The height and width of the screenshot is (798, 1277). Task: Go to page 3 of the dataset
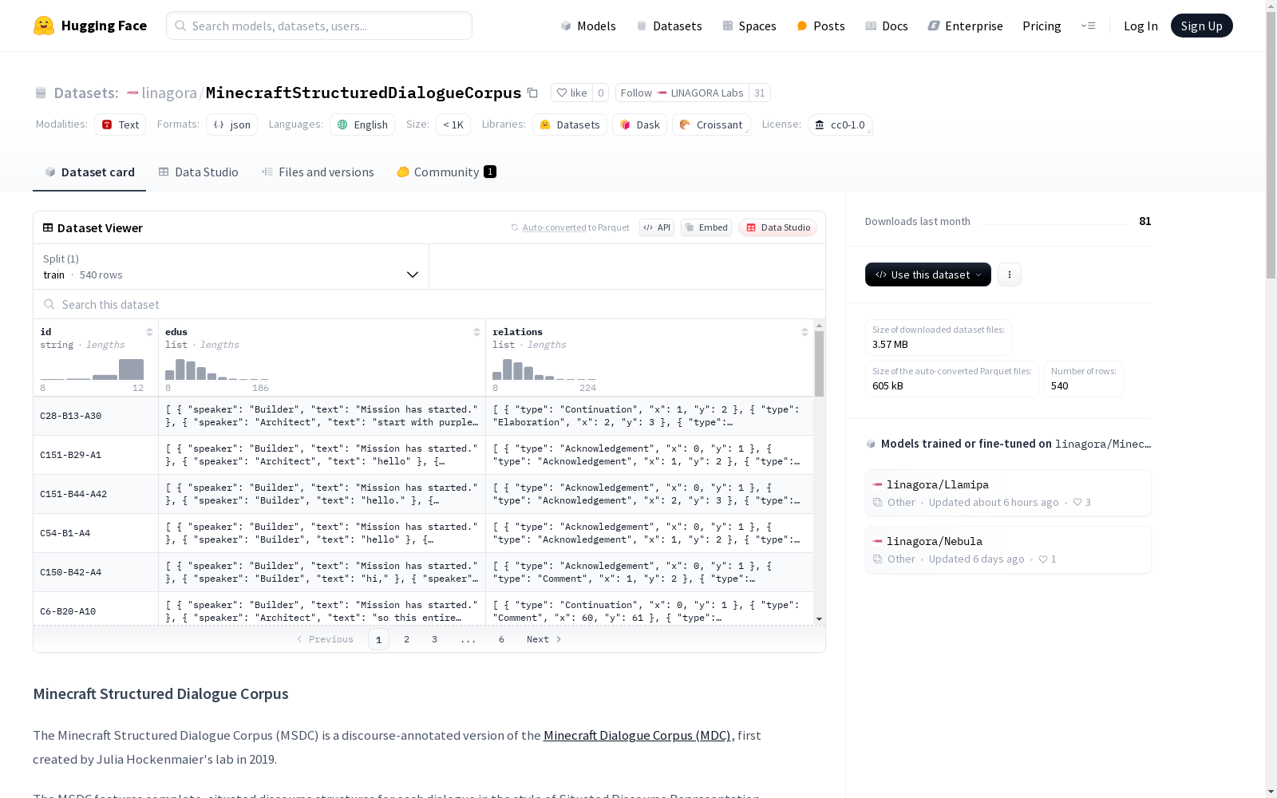point(434,639)
